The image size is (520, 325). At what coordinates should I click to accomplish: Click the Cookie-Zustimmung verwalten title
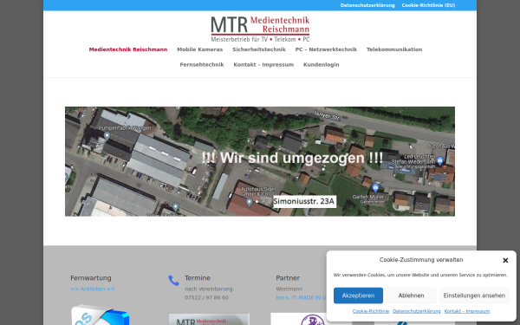click(421, 260)
